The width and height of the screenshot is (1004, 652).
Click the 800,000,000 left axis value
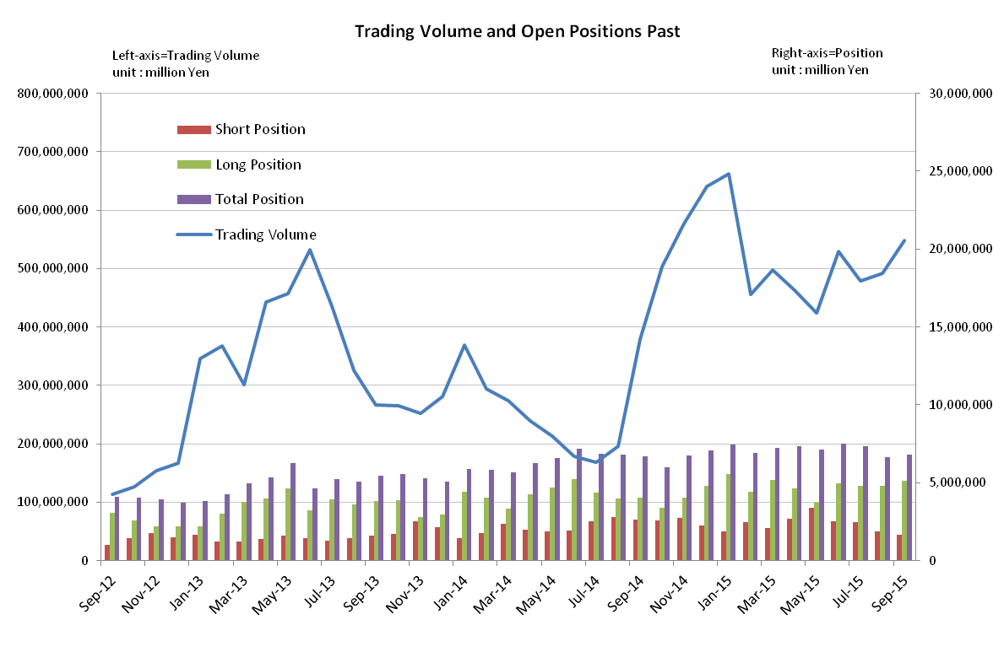pos(52,94)
